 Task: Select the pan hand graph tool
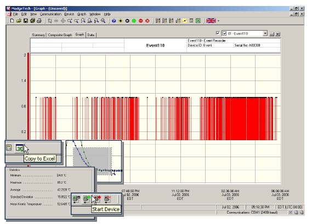click(56, 21)
